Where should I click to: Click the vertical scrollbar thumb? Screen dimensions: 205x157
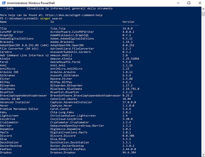point(203,14)
